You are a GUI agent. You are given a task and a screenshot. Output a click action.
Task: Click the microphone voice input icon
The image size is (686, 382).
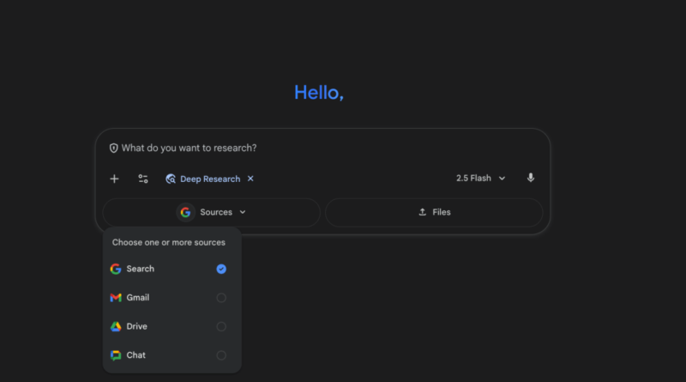click(x=530, y=178)
